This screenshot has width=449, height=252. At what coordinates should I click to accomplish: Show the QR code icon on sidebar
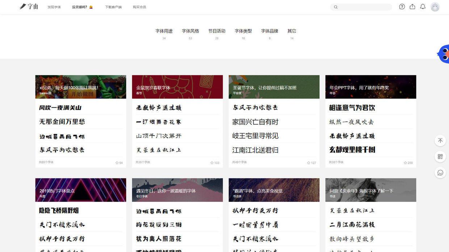440,157
